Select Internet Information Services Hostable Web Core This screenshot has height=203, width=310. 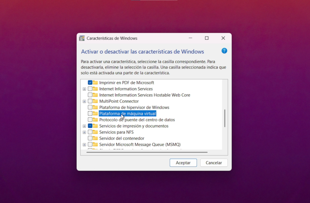click(145, 95)
